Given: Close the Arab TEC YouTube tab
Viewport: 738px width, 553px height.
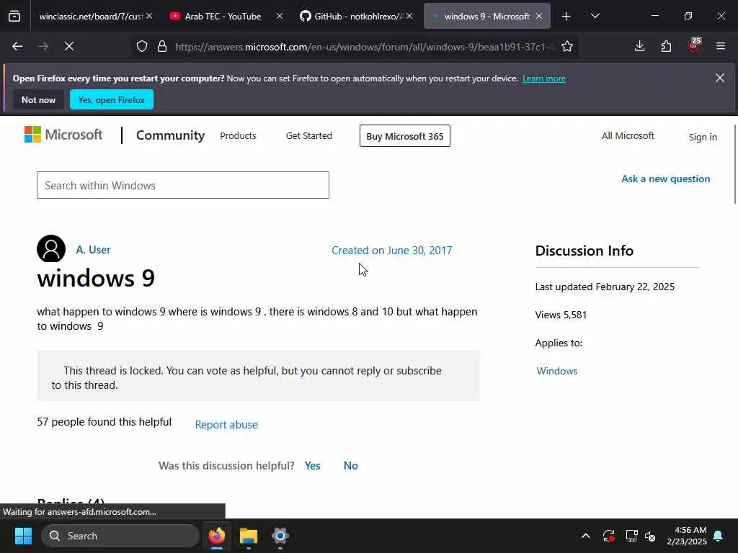Looking at the screenshot, I should point(280,17).
